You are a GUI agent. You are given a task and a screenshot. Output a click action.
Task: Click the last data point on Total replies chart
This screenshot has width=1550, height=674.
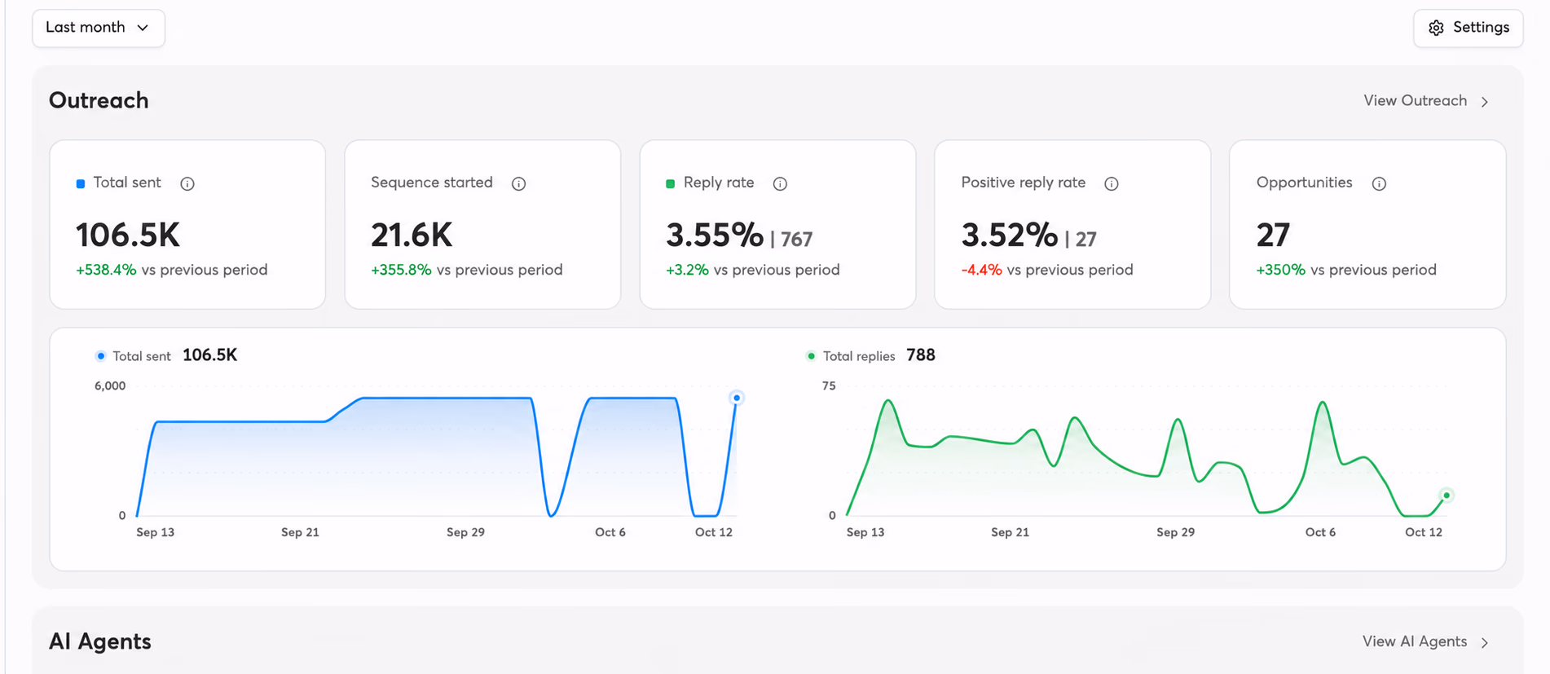[x=1447, y=495]
